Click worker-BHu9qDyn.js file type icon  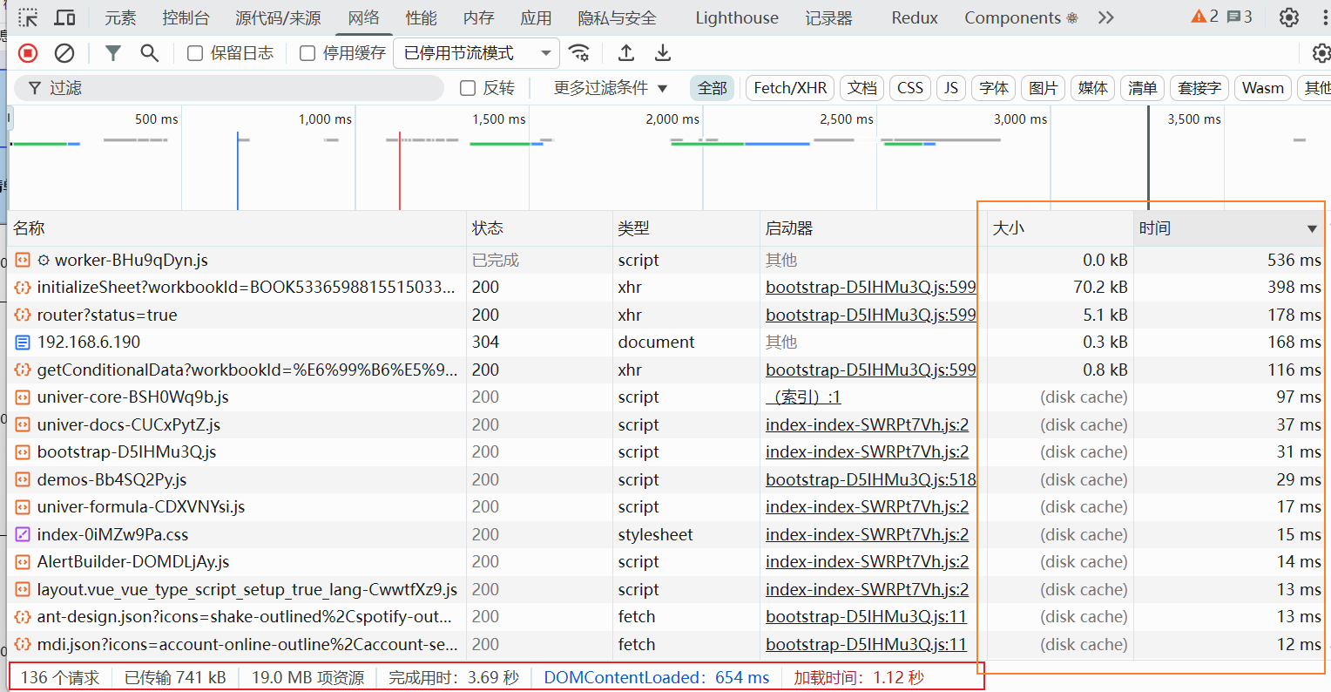[x=23, y=260]
